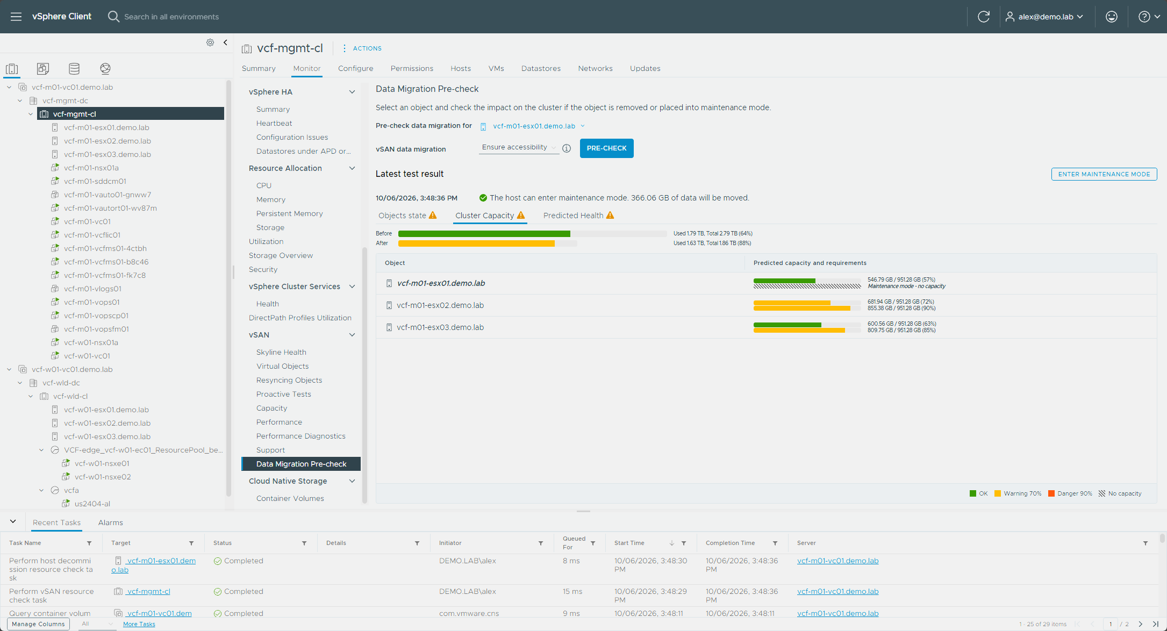
Task: Click cluster Before capacity bar
Action: coord(532,234)
